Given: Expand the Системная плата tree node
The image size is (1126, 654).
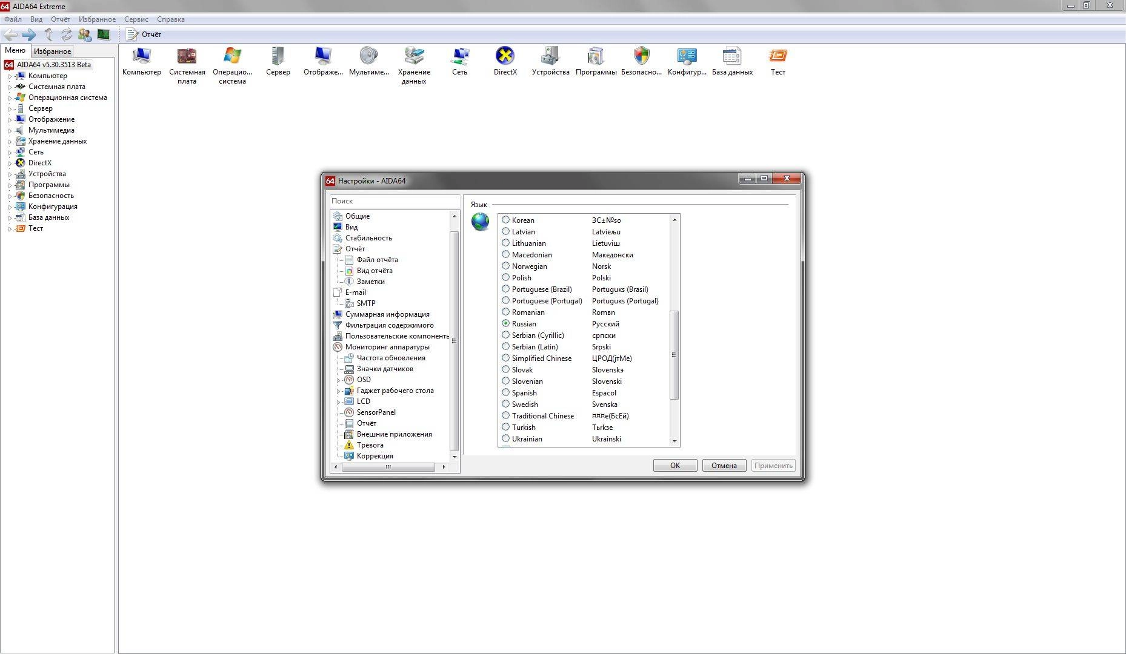Looking at the screenshot, I should point(10,87).
